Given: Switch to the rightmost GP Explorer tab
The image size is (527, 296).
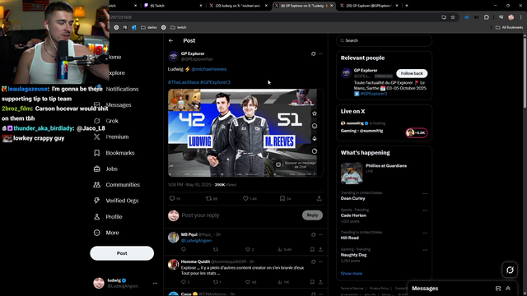Looking at the screenshot, I should pyautogui.click(x=368, y=6).
